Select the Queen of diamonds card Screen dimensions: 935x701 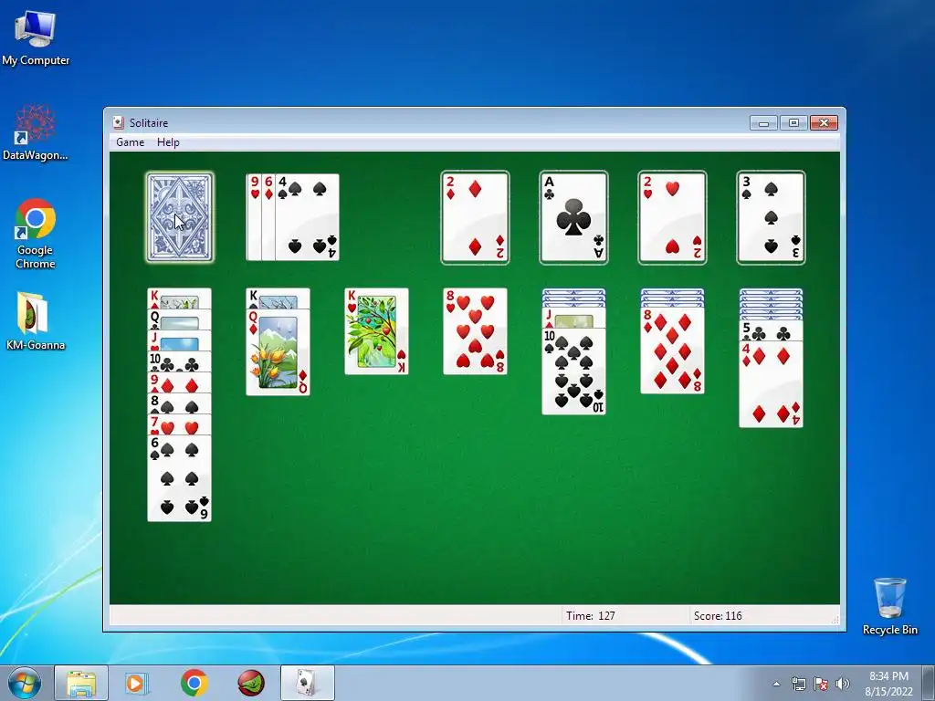tap(278, 352)
